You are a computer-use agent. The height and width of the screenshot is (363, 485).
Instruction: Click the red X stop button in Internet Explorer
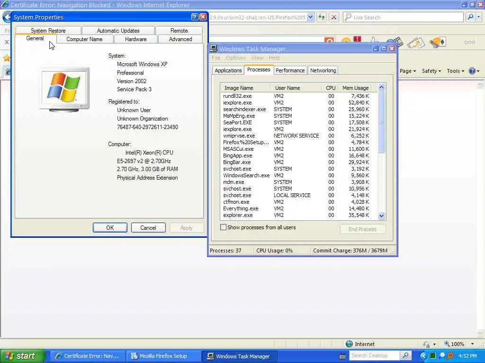[334, 17]
